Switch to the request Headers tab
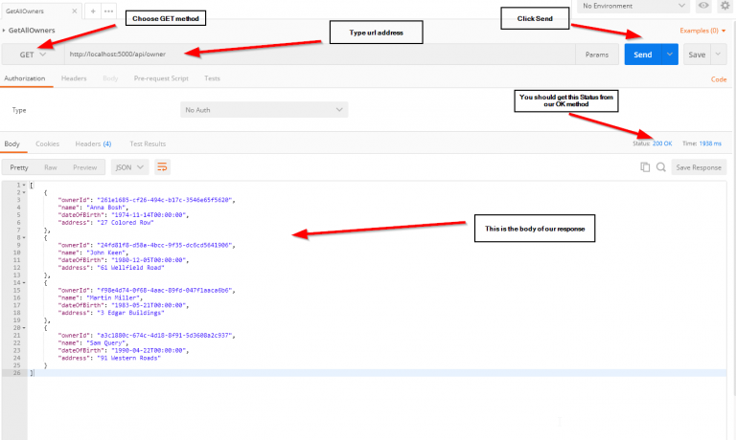736x440 pixels. [x=74, y=78]
